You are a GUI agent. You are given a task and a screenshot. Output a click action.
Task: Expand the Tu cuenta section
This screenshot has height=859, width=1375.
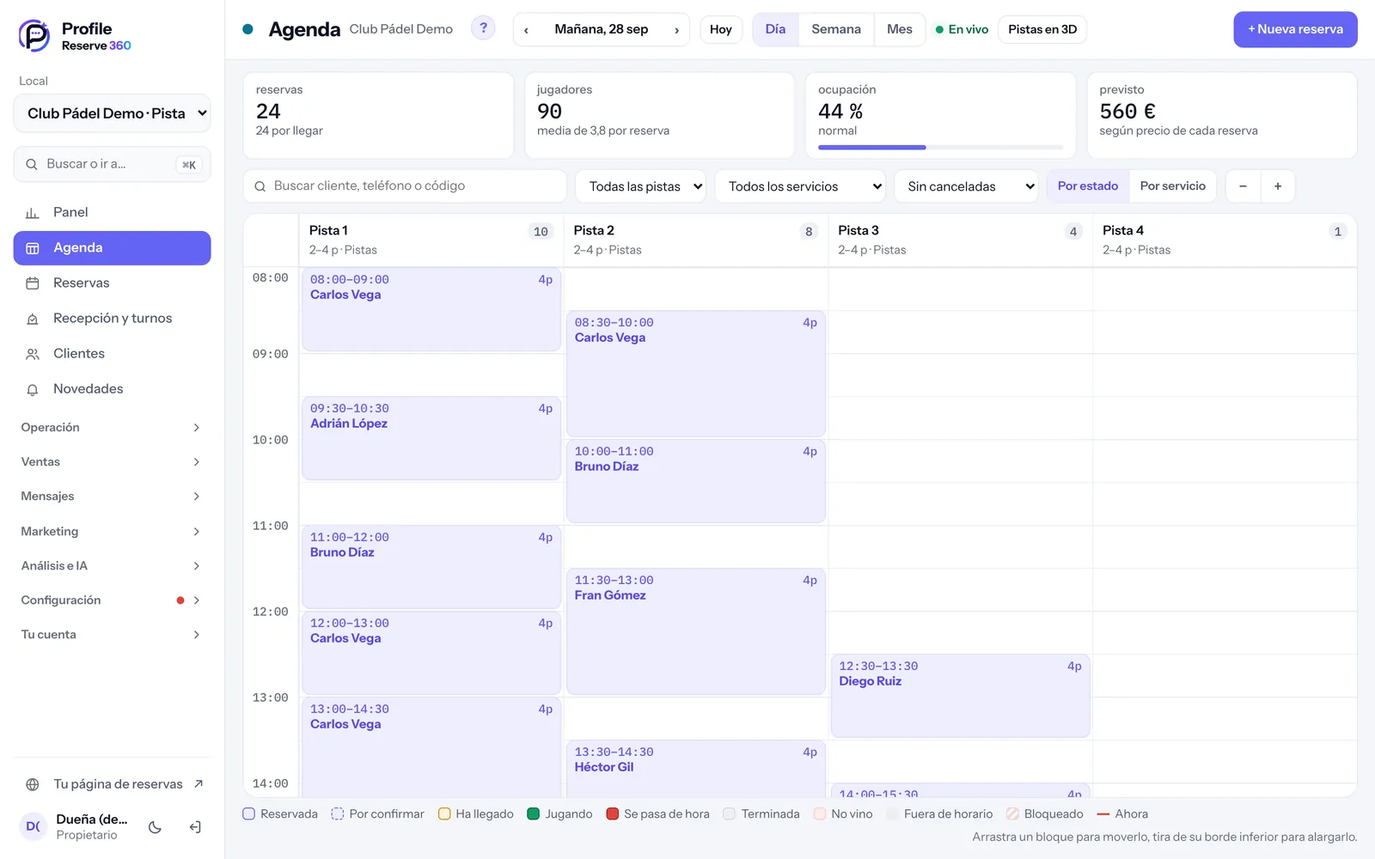[x=112, y=635]
